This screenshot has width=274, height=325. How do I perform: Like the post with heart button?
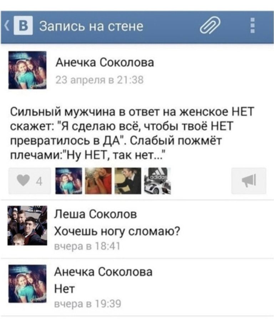[x=30, y=181]
